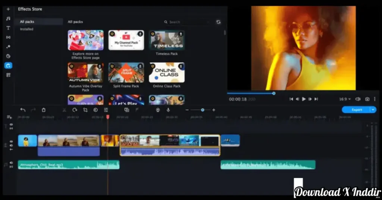The width and height of the screenshot is (382, 200).
Task: Step back one frame
Action: (x=297, y=99)
